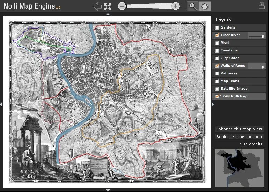Click the zoom level slider track

[148, 6]
